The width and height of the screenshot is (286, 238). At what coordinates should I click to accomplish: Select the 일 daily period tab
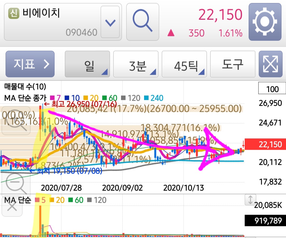point(87,64)
